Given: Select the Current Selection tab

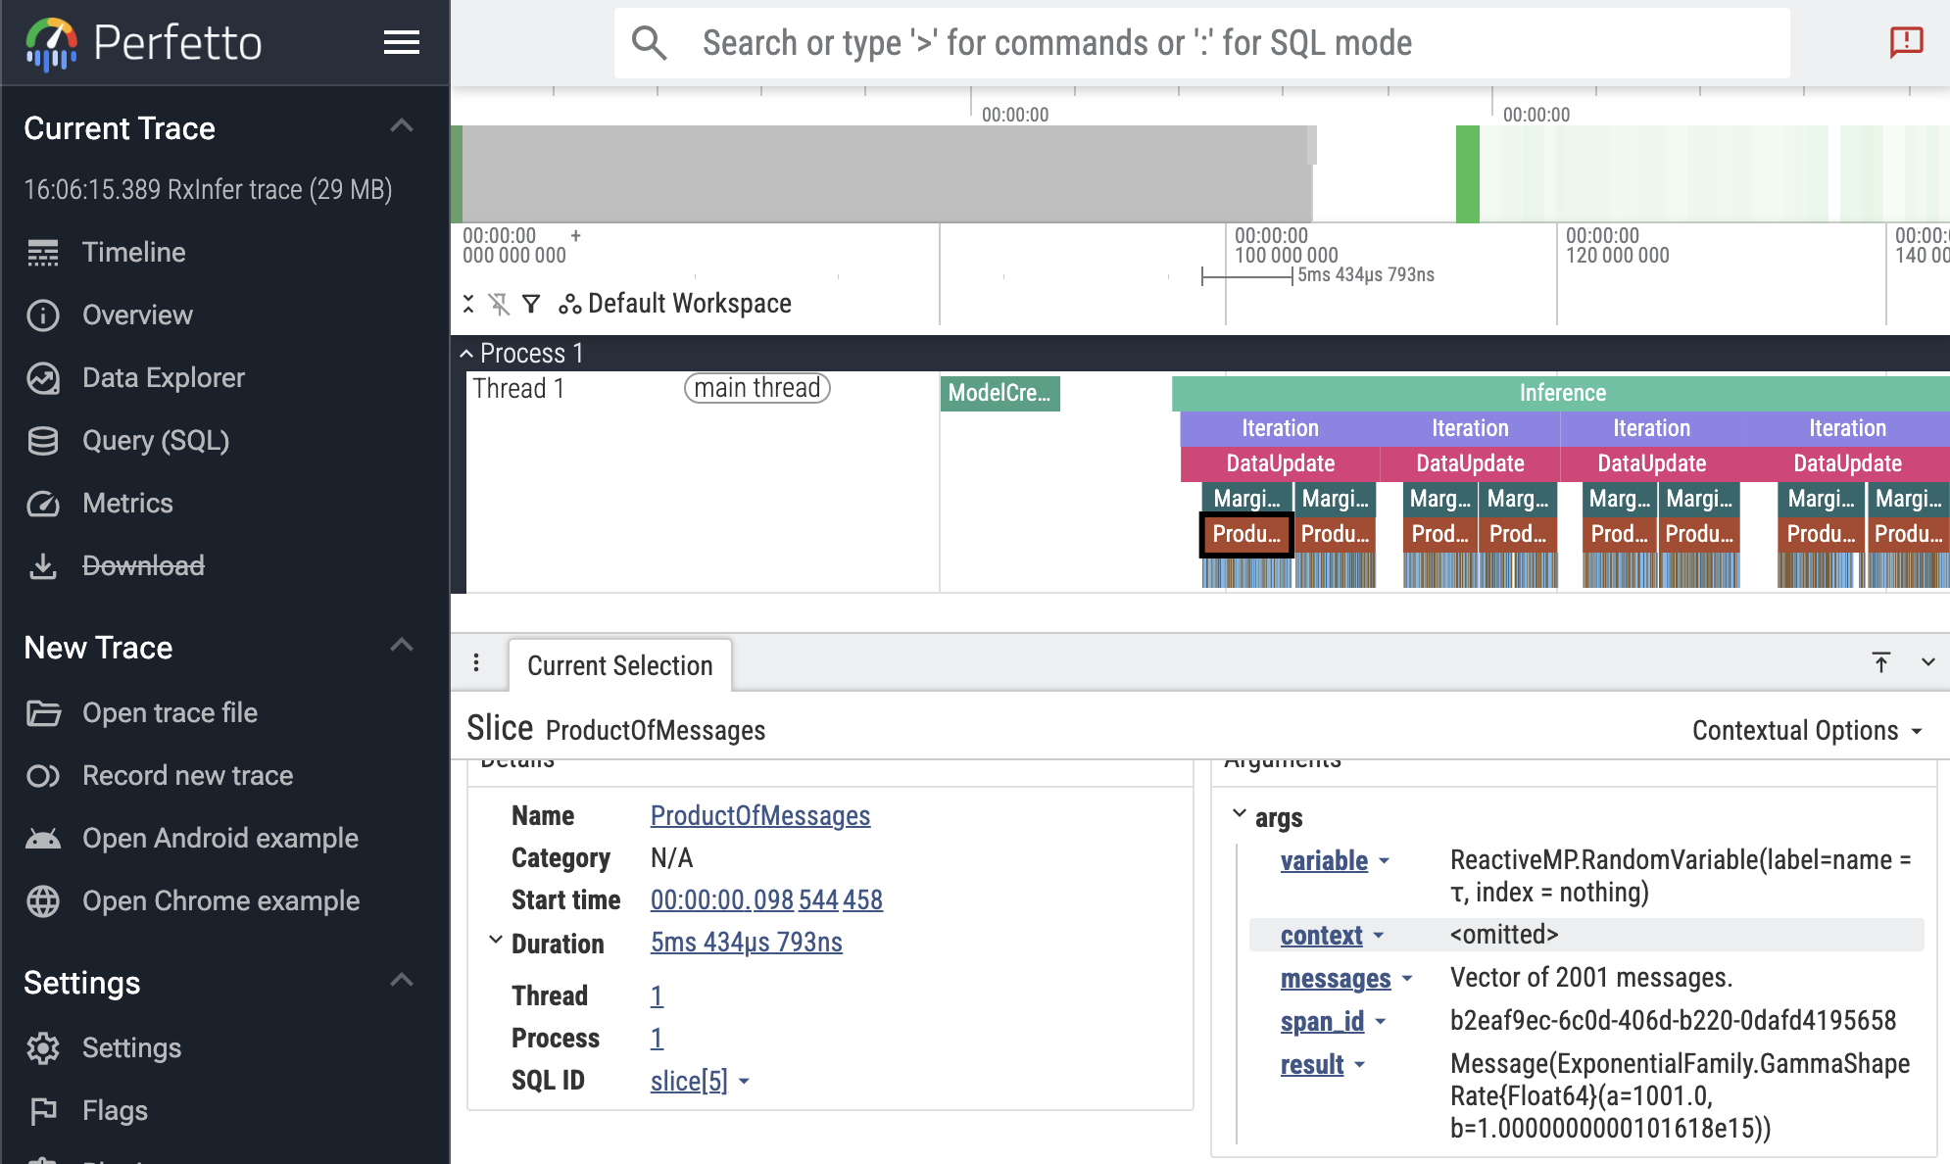Looking at the screenshot, I should point(620,666).
